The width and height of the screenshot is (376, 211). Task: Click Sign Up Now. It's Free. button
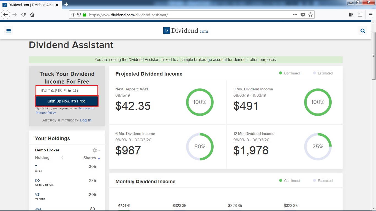point(67,101)
